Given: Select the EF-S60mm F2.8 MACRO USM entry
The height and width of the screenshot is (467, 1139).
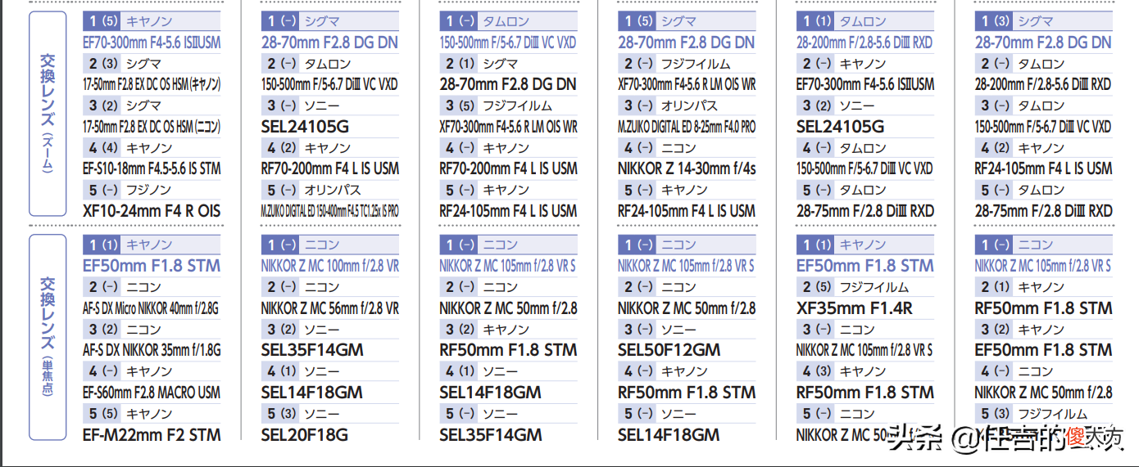Looking at the screenshot, I should tap(152, 393).
